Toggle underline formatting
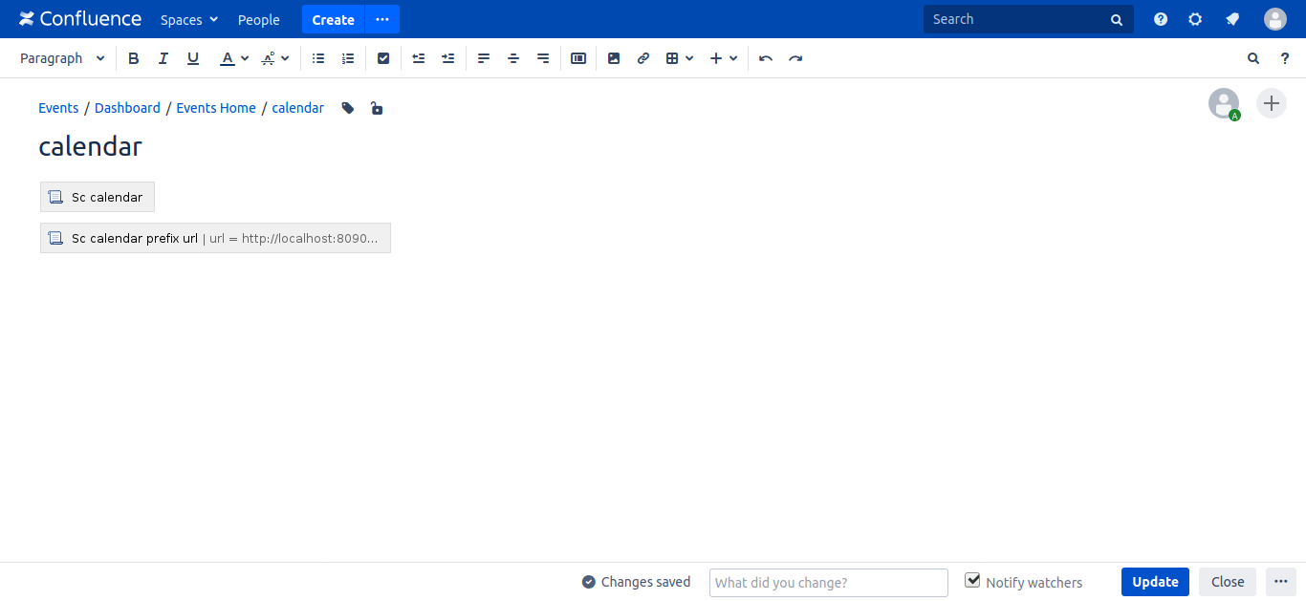The height and width of the screenshot is (601, 1306). click(193, 58)
